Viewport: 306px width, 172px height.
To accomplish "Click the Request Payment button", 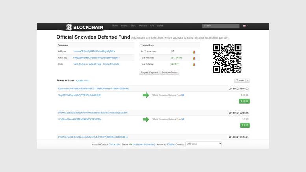I will coord(149,72).
